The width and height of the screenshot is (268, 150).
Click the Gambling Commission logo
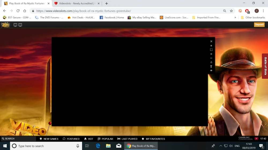245,138
